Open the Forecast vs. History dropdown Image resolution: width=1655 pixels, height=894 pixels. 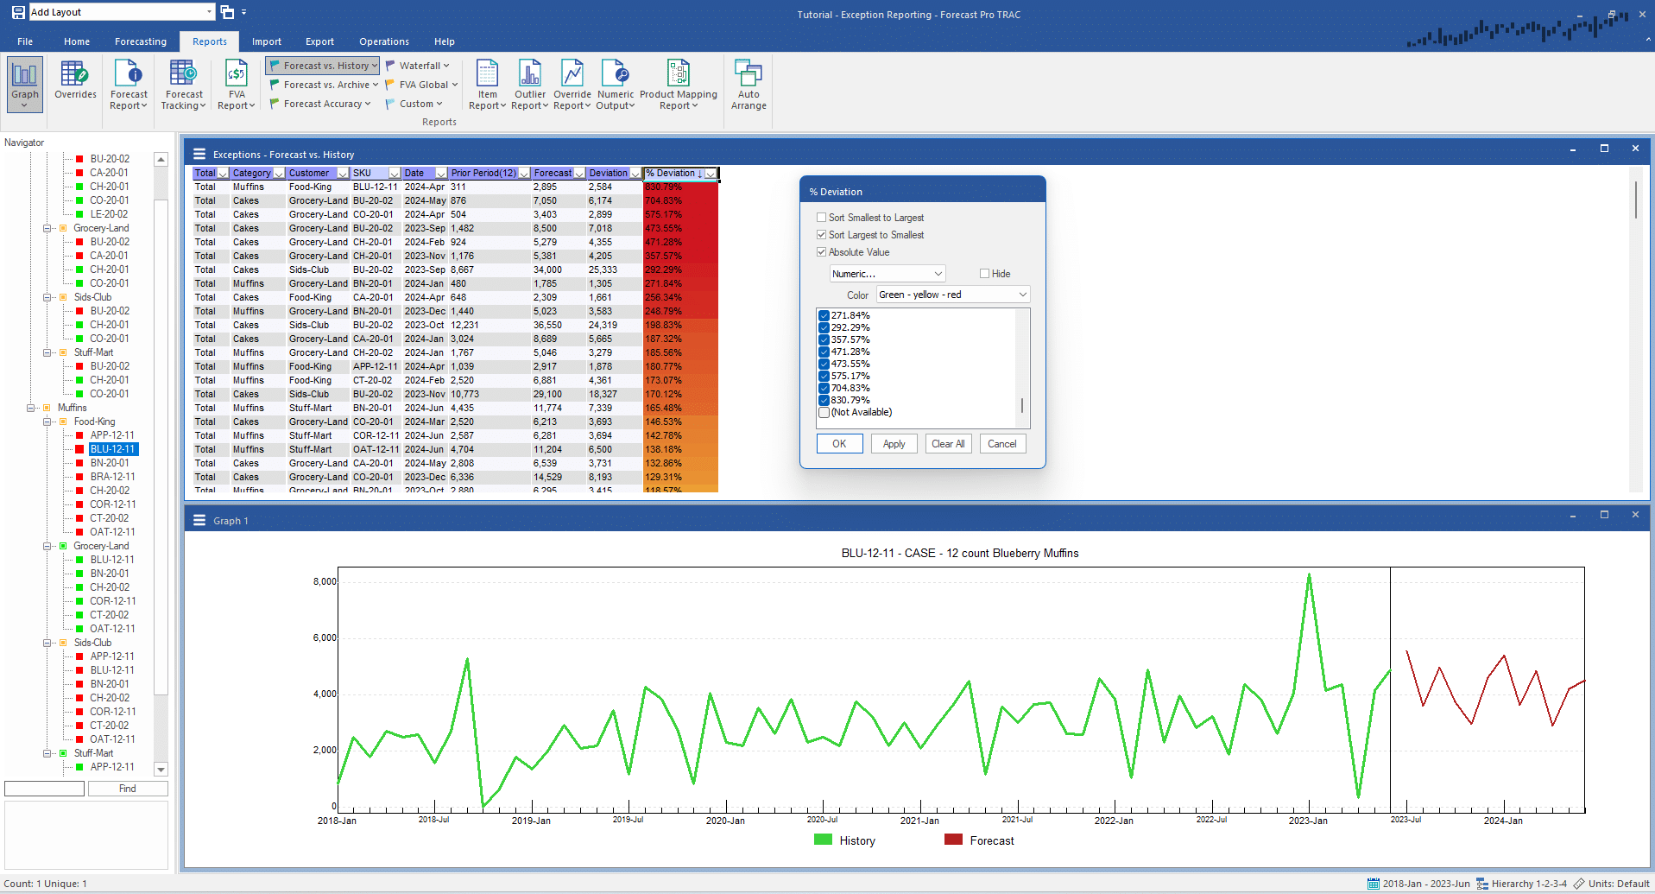[321, 65]
